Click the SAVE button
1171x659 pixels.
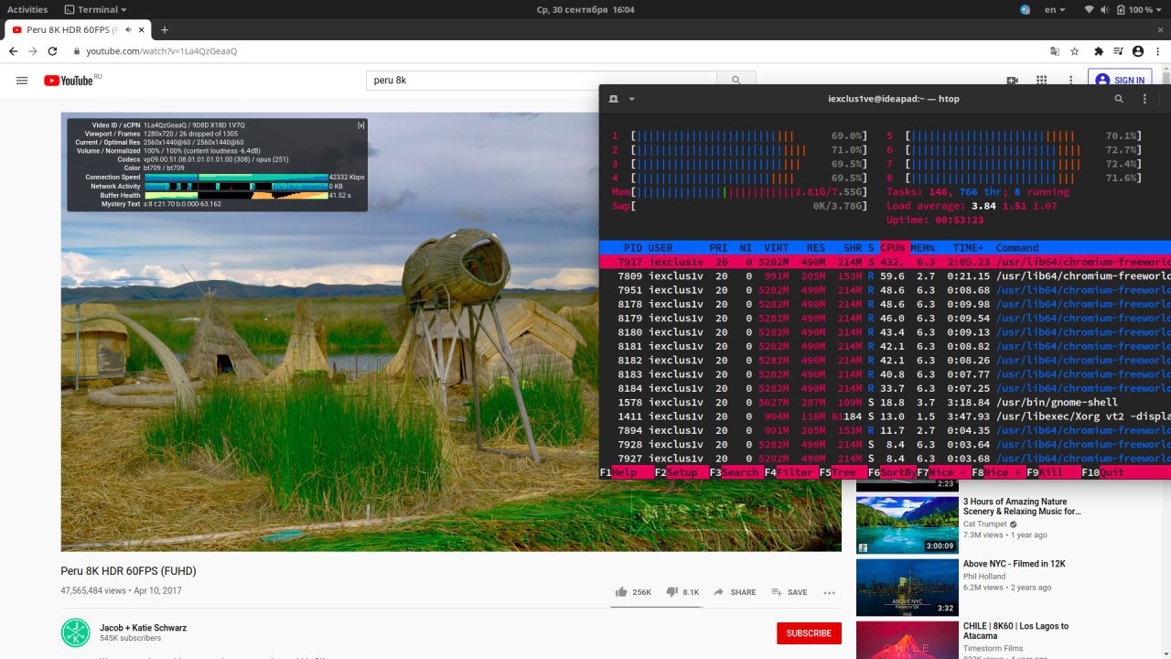coord(790,592)
